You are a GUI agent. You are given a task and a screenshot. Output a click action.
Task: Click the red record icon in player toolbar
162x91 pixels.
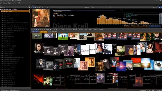[45, 7]
